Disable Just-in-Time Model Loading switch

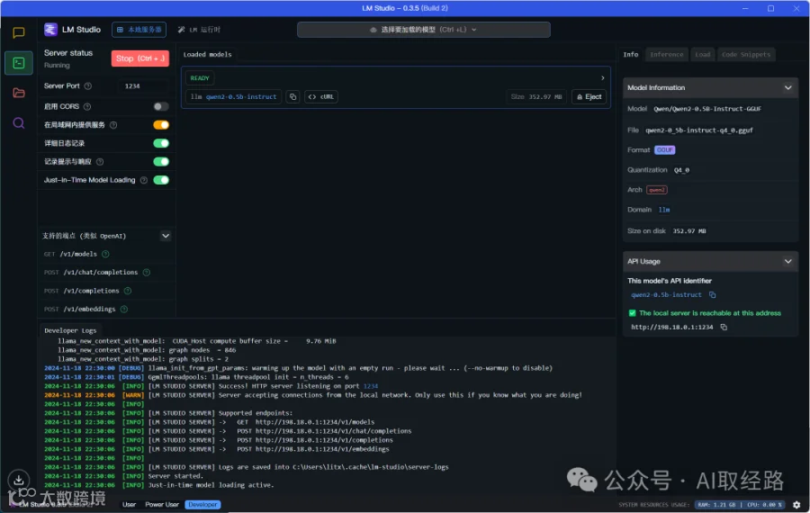pyautogui.click(x=161, y=180)
